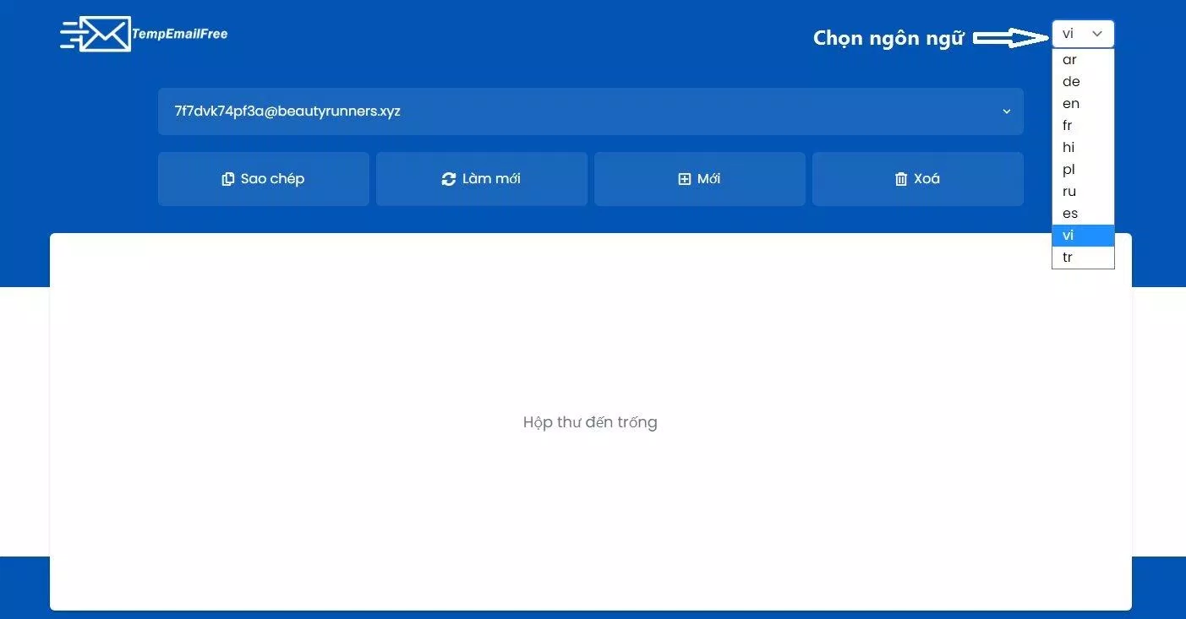Click the trash icon on the Xoá button
1186x619 pixels.
click(x=901, y=178)
